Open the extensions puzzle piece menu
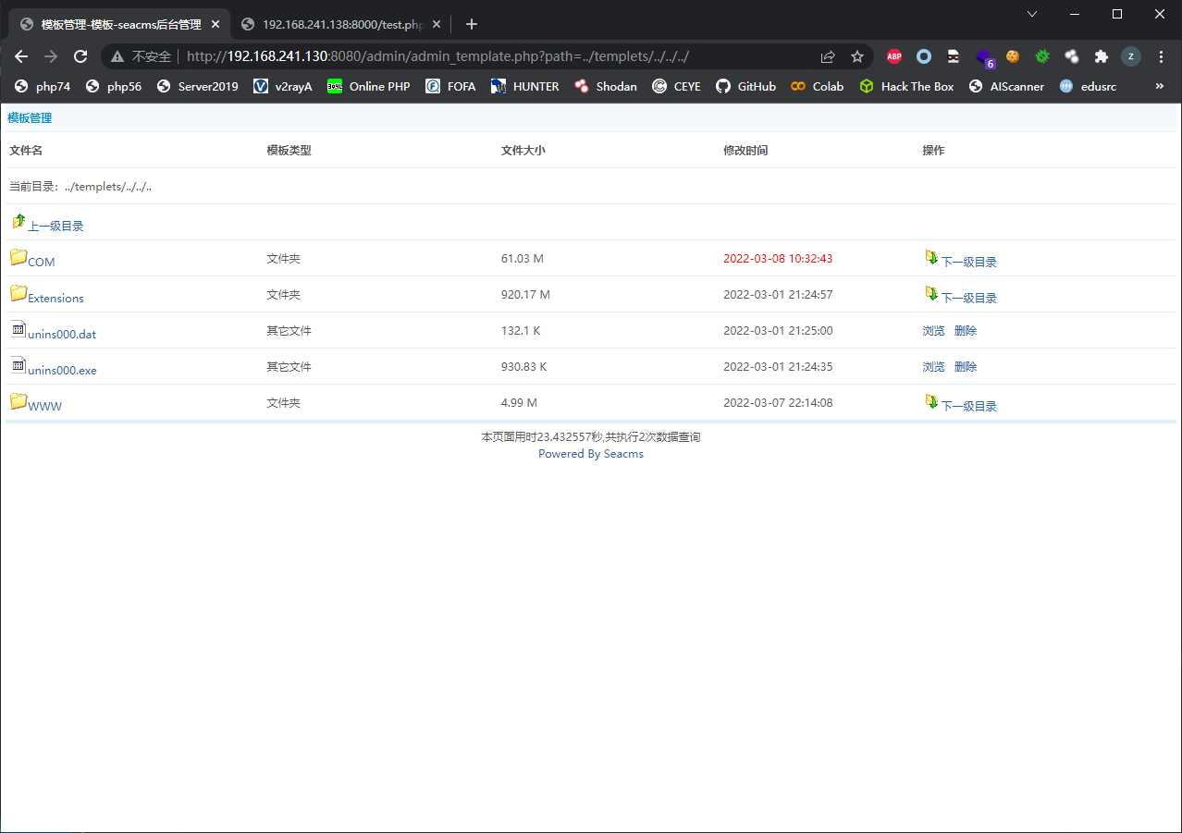Screen dimensions: 1182x833 1101,56
